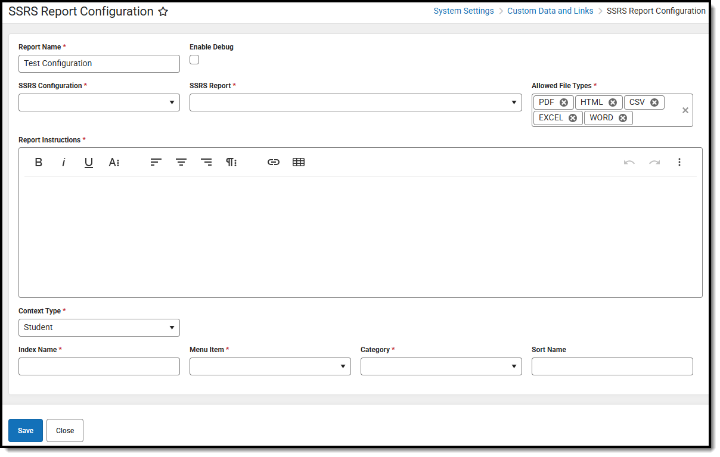720x457 pixels.
Task: Remove the WORD file type tag
Action: (622, 117)
